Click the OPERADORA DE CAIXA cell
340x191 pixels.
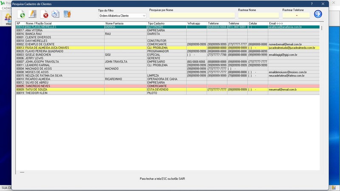point(167,79)
